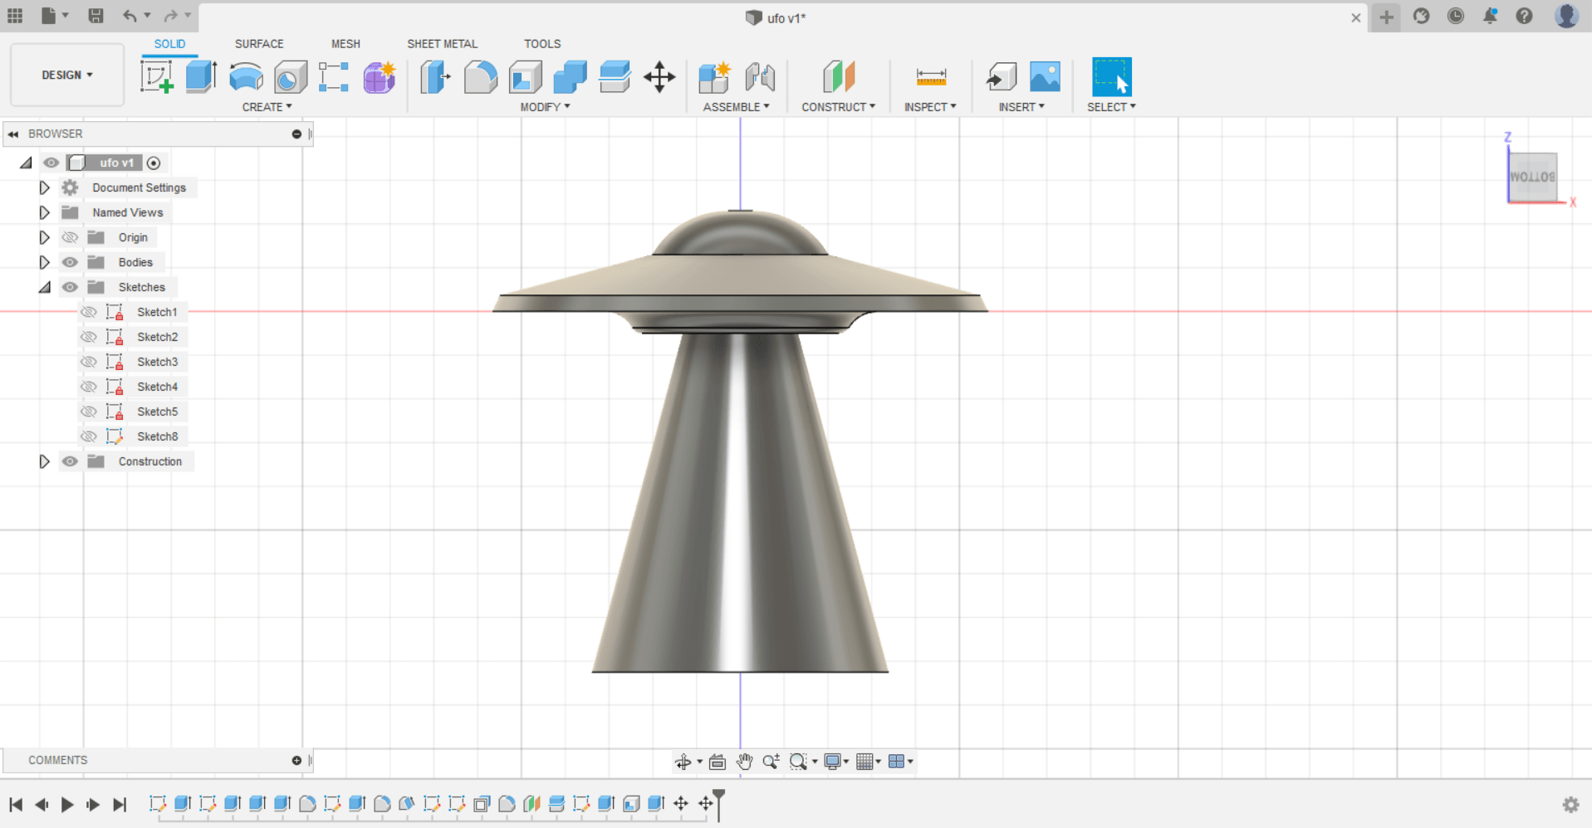Show Sketch8 visibility
The width and height of the screenshot is (1592, 828).
click(89, 436)
